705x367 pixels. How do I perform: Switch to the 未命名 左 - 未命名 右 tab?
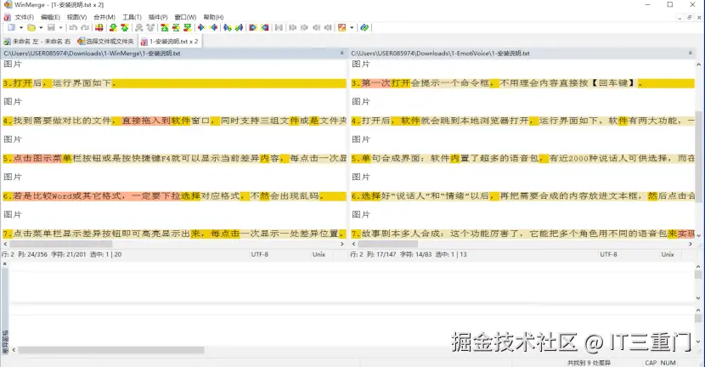(37, 42)
